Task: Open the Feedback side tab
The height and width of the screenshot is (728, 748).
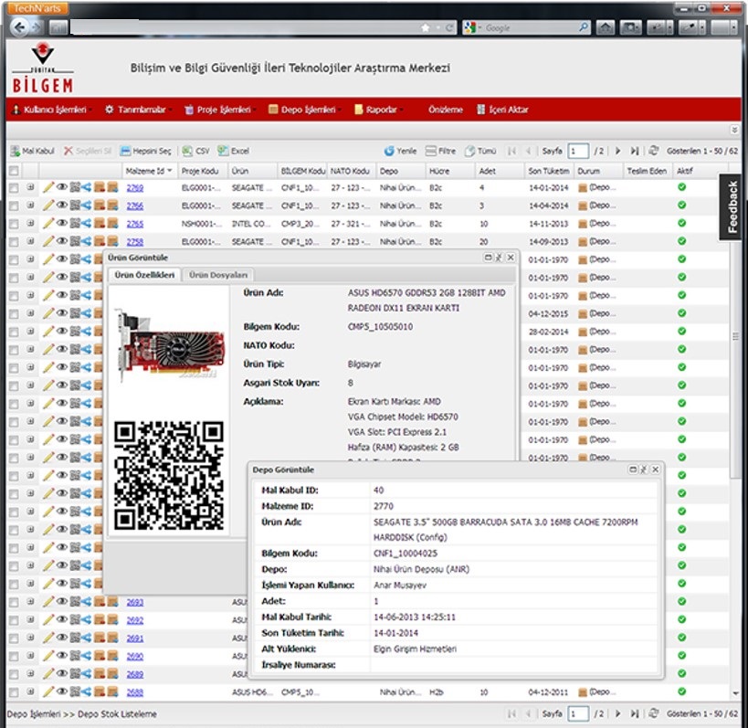Action: coord(732,207)
